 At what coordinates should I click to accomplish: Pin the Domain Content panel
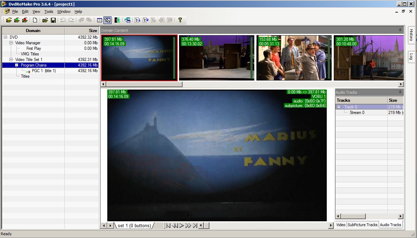pyautogui.click(x=400, y=30)
